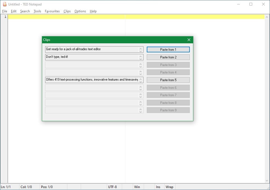Click the down arrow on clip 5 field

140,81
